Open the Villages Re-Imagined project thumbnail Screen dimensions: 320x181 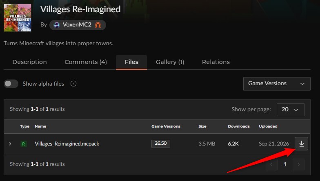click(18, 18)
